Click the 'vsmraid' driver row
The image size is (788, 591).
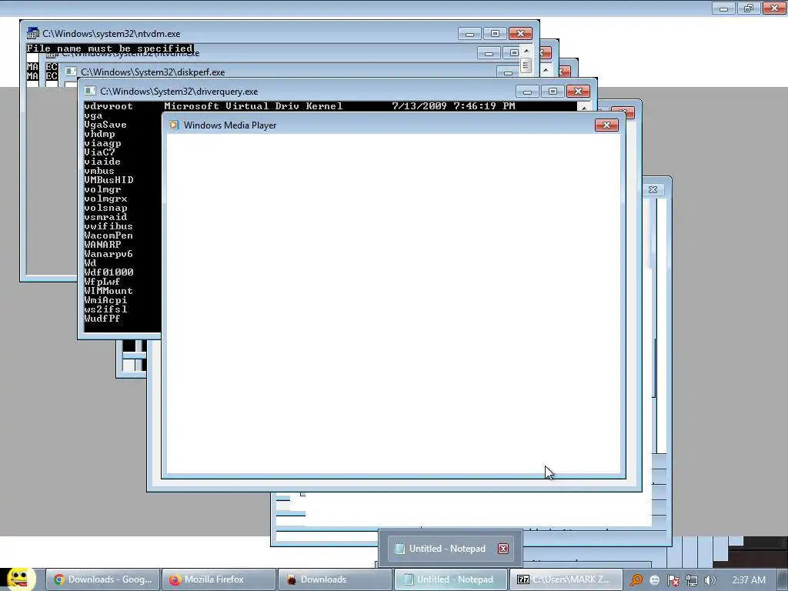105,217
